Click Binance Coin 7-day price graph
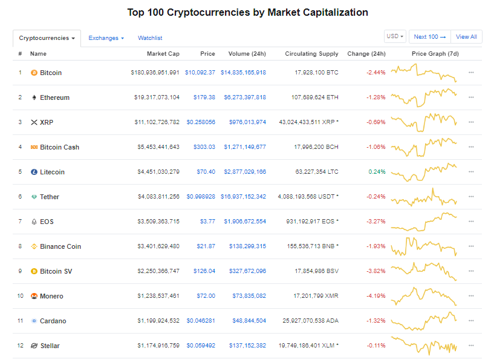 pos(424,246)
